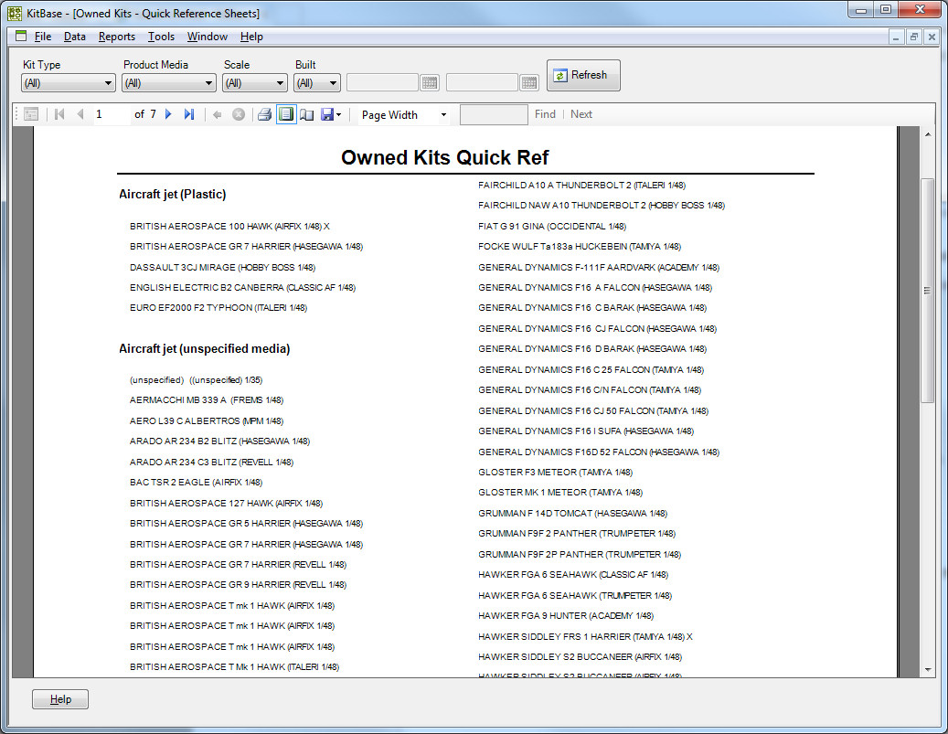The height and width of the screenshot is (734, 948).
Task: Toggle the document map icon
Action: pyautogui.click(x=31, y=114)
